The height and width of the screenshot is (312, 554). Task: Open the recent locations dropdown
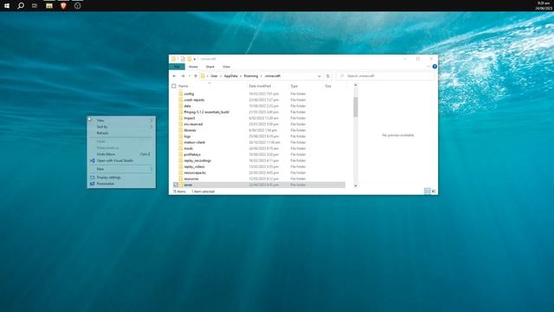(190, 76)
